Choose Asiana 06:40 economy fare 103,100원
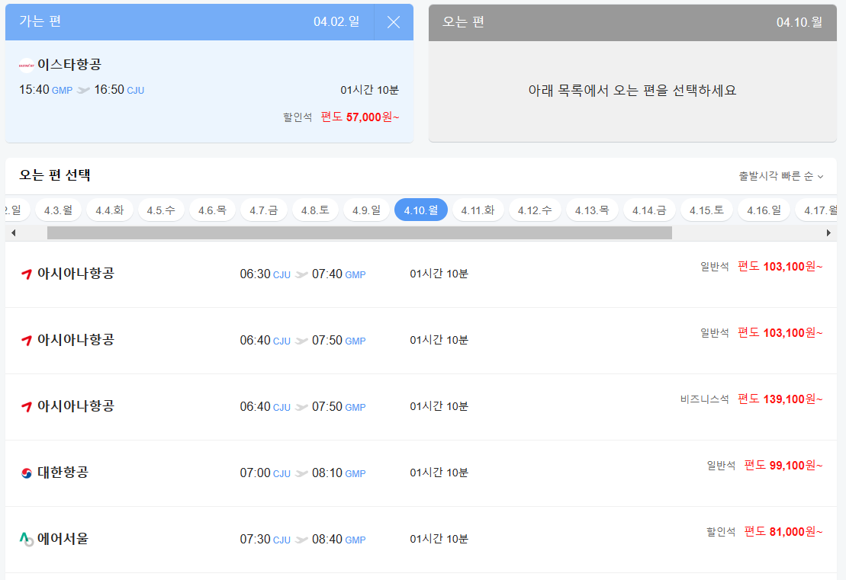The width and height of the screenshot is (846, 580). 780,333
